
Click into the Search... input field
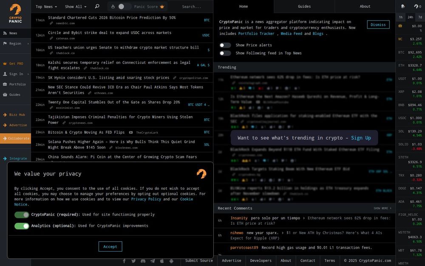click(193, 6)
